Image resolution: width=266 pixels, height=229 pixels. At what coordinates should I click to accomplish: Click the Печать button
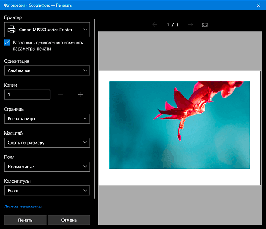click(25, 220)
